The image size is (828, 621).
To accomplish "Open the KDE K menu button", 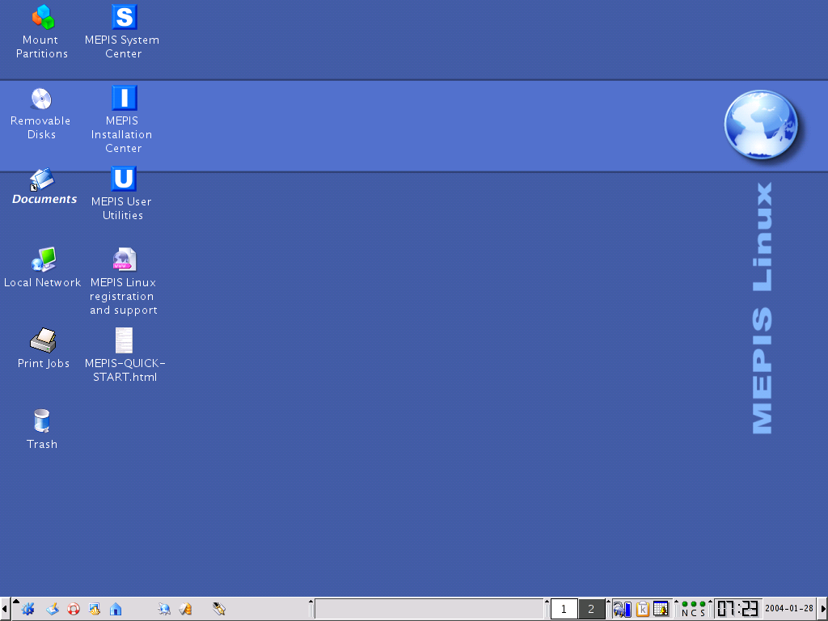I will [x=27, y=610].
